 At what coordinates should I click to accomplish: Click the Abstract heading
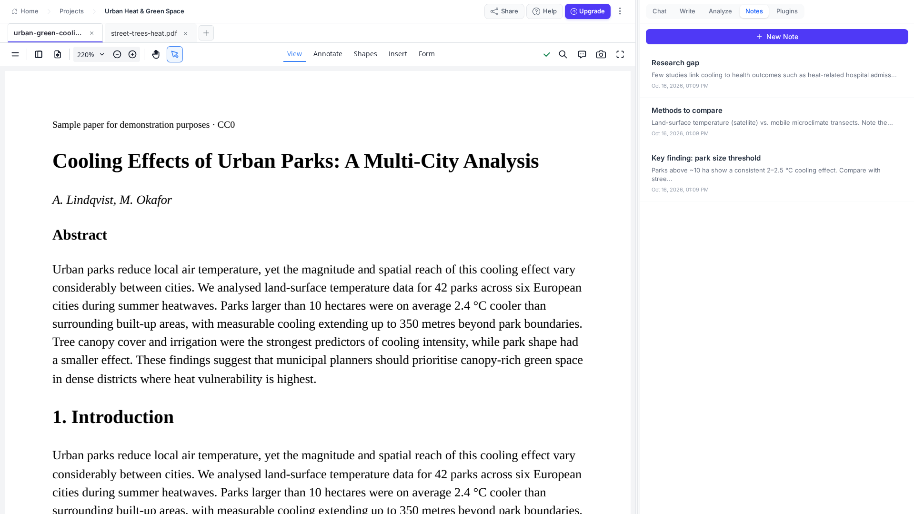80,235
